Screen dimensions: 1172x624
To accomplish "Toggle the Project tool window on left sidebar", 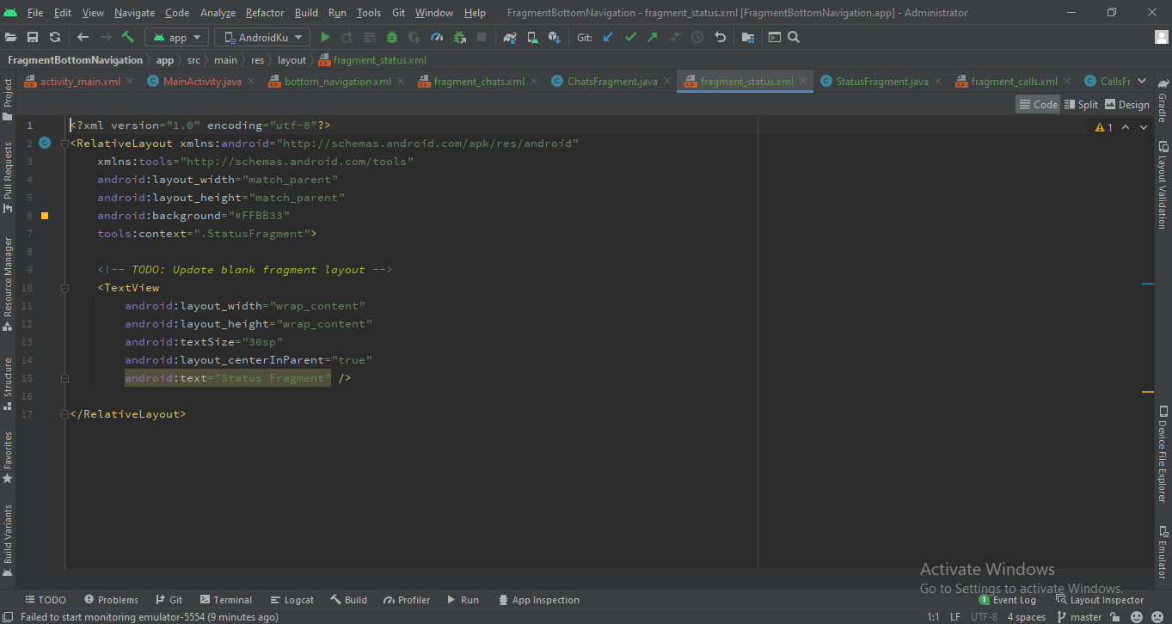I will pos(8,100).
